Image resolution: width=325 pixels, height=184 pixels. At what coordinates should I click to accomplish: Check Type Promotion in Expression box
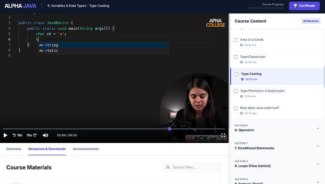coord(236,91)
